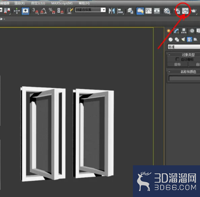Toggle the Percent Snap icon

52,11
